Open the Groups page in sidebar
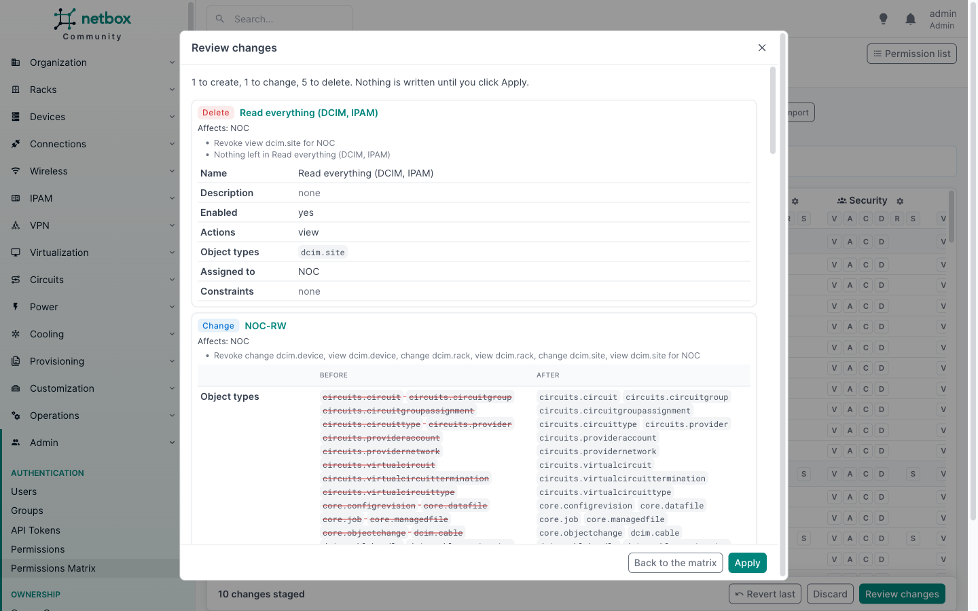Viewport: 978px width, 611px height. click(x=27, y=511)
